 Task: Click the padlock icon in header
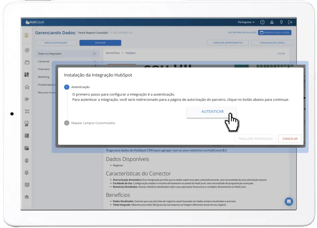272,22
